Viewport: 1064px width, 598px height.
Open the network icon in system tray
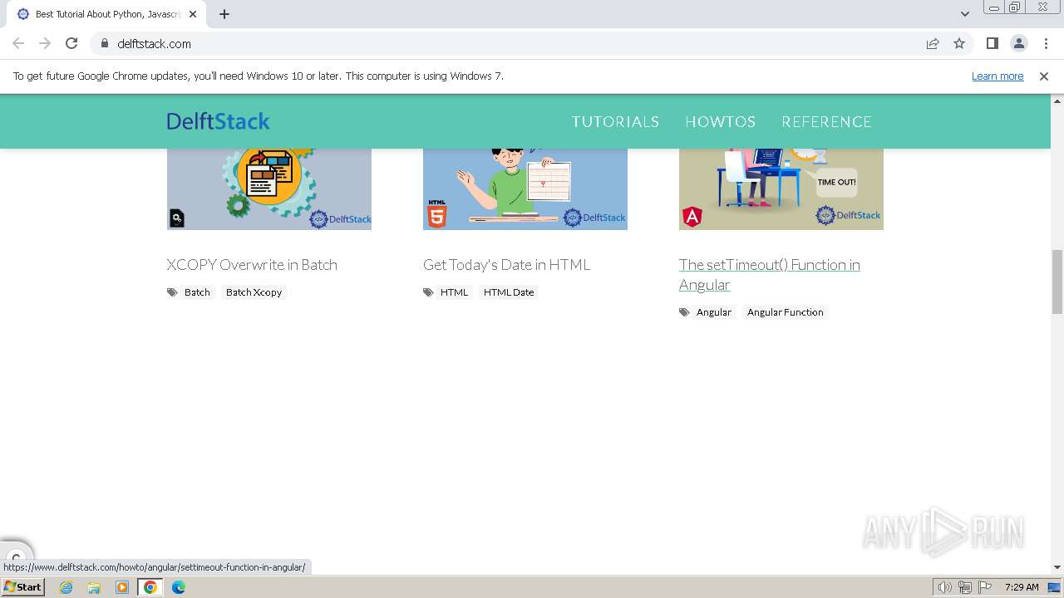965,587
